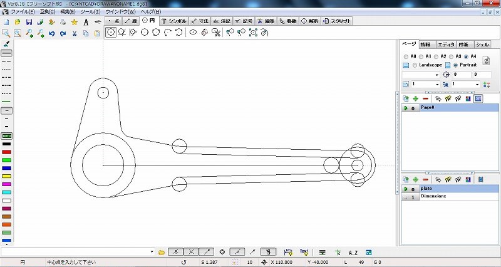Click the A..Z sort icon in bottom toolbar
This screenshot has width=501, height=267.
pyautogui.click(x=353, y=251)
